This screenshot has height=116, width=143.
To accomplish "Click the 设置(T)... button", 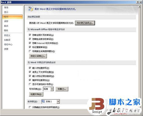I will point(62,89).
